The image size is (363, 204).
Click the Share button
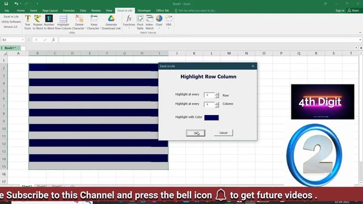353,11
